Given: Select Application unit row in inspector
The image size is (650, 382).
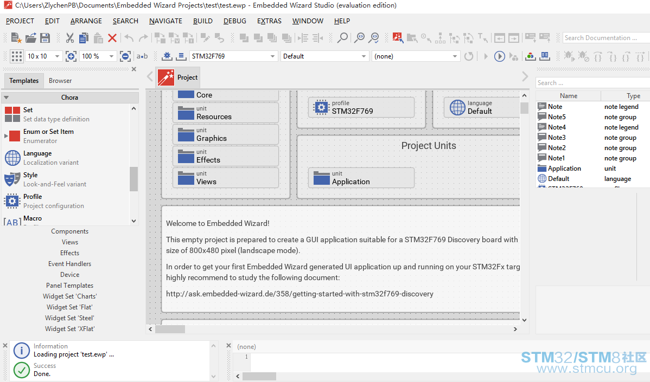Looking at the screenshot, I should [593, 169].
